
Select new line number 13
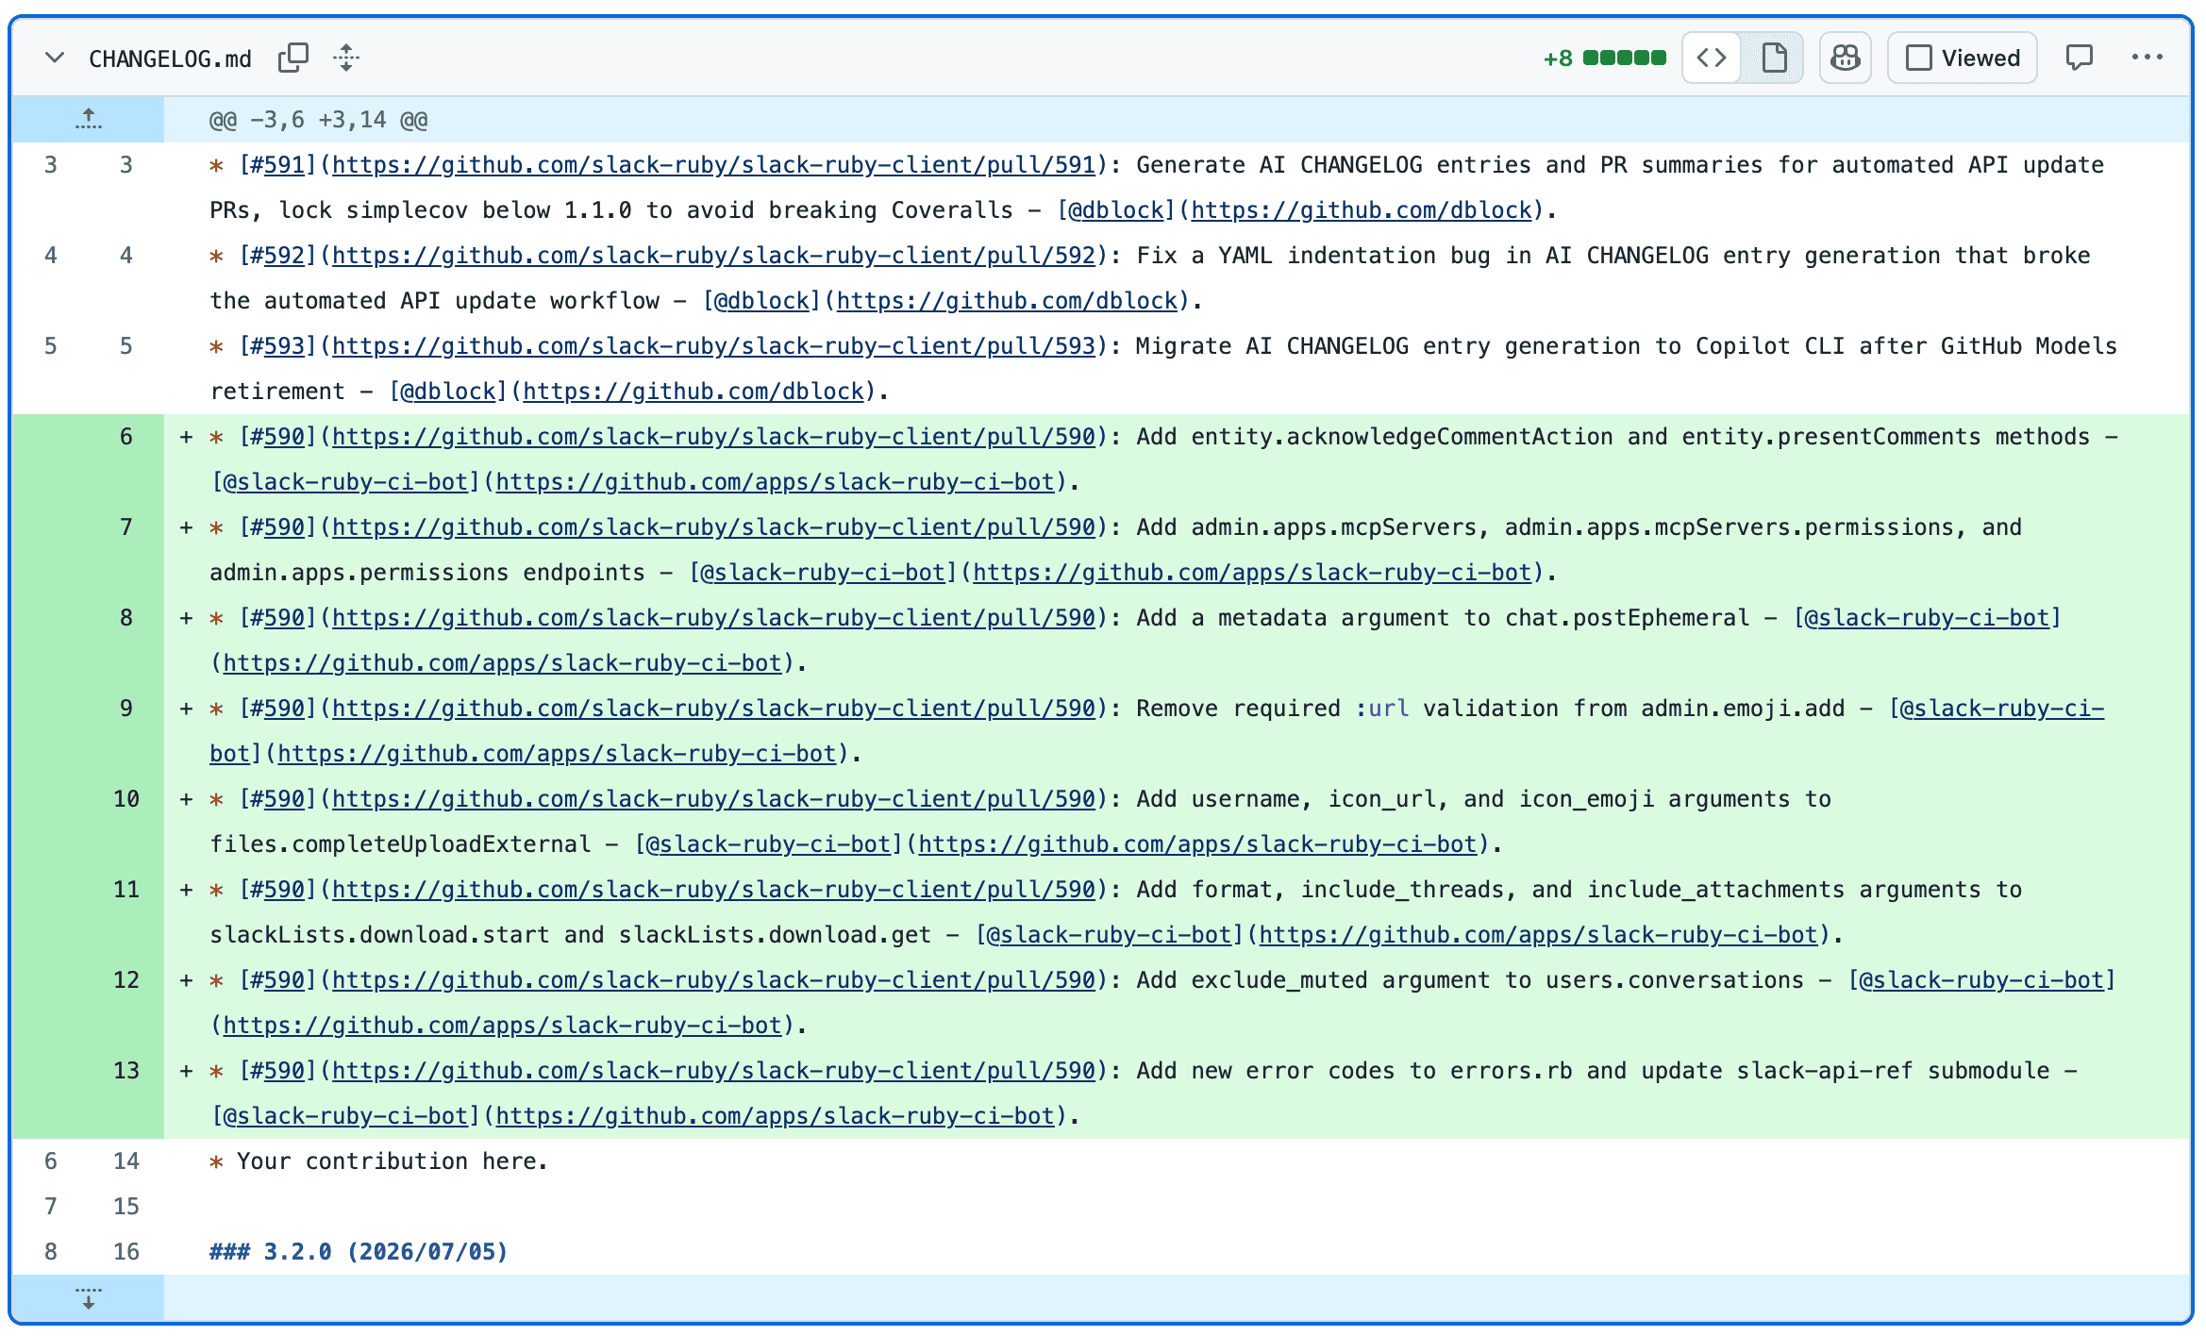click(125, 1071)
